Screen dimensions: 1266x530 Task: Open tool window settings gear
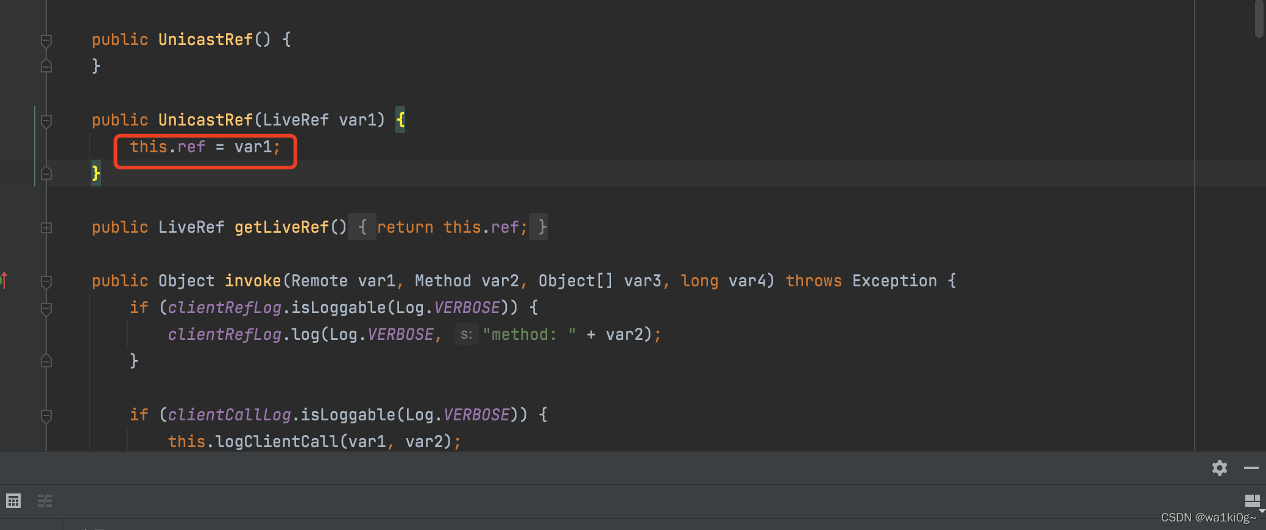pyautogui.click(x=1220, y=468)
